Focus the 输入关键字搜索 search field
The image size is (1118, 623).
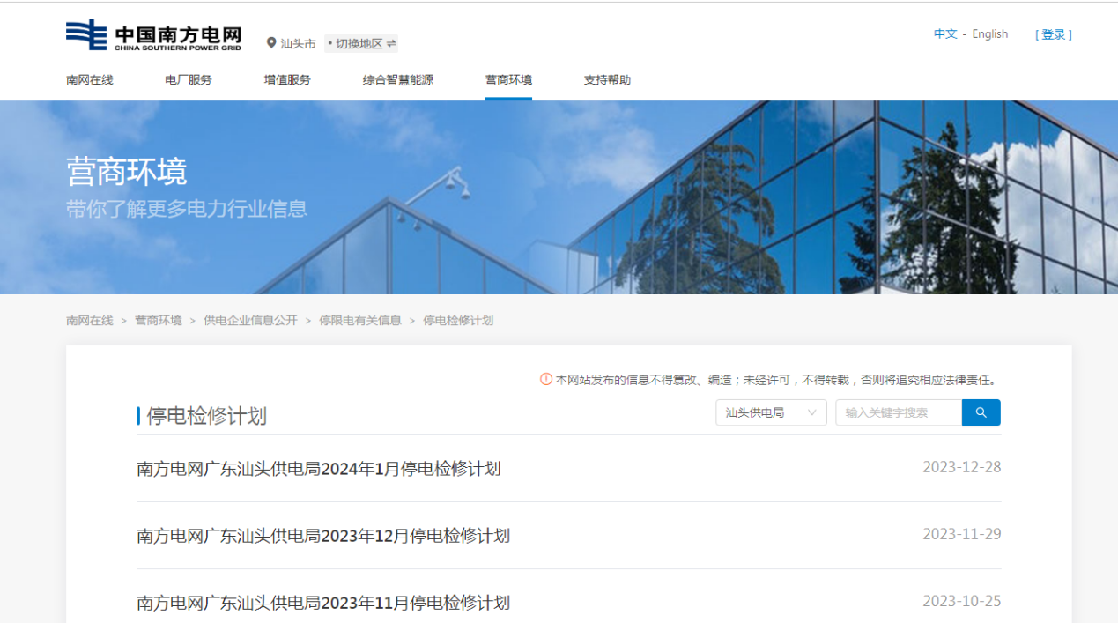899,412
